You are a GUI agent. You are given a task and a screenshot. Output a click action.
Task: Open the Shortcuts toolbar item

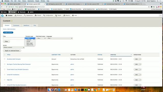coord(21,12)
